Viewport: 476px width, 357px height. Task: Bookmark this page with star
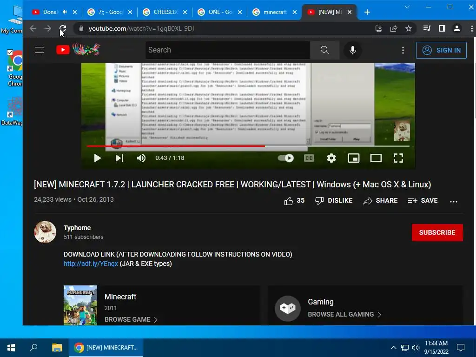[409, 28]
